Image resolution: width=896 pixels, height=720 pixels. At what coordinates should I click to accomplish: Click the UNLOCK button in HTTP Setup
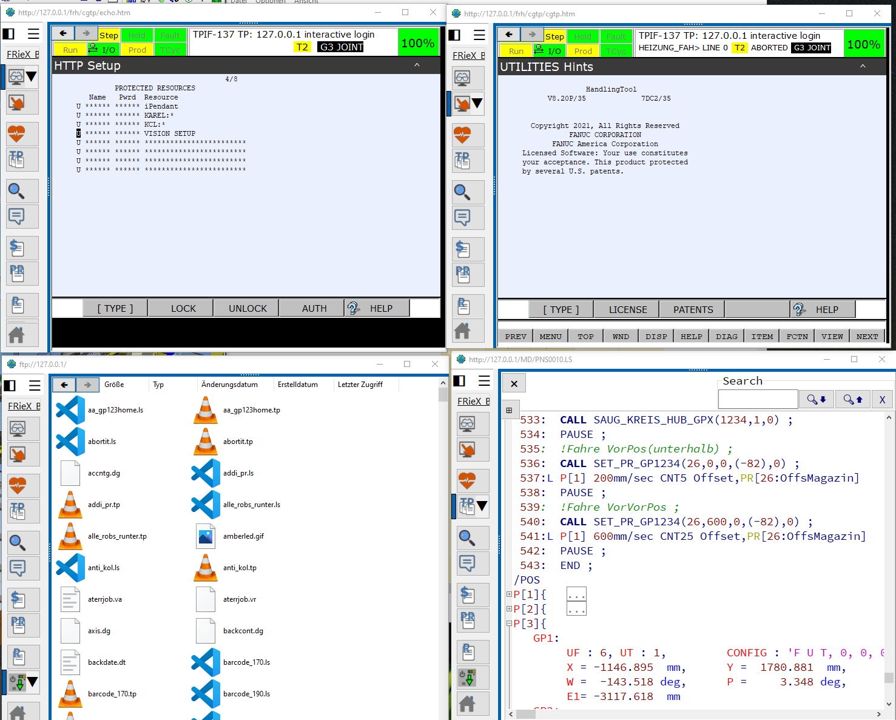[x=246, y=308]
